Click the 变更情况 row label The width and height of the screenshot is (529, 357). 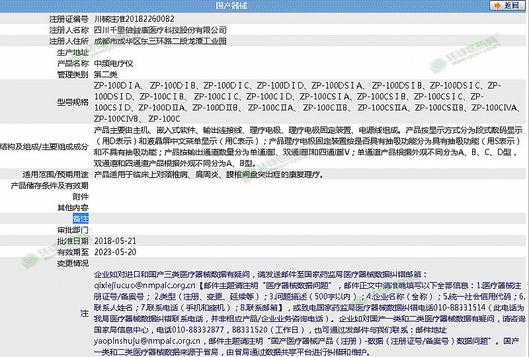pos(72,262)
